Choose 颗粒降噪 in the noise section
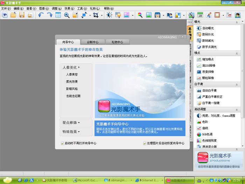This screenshot has height=184, width=245. coord(205,78)
